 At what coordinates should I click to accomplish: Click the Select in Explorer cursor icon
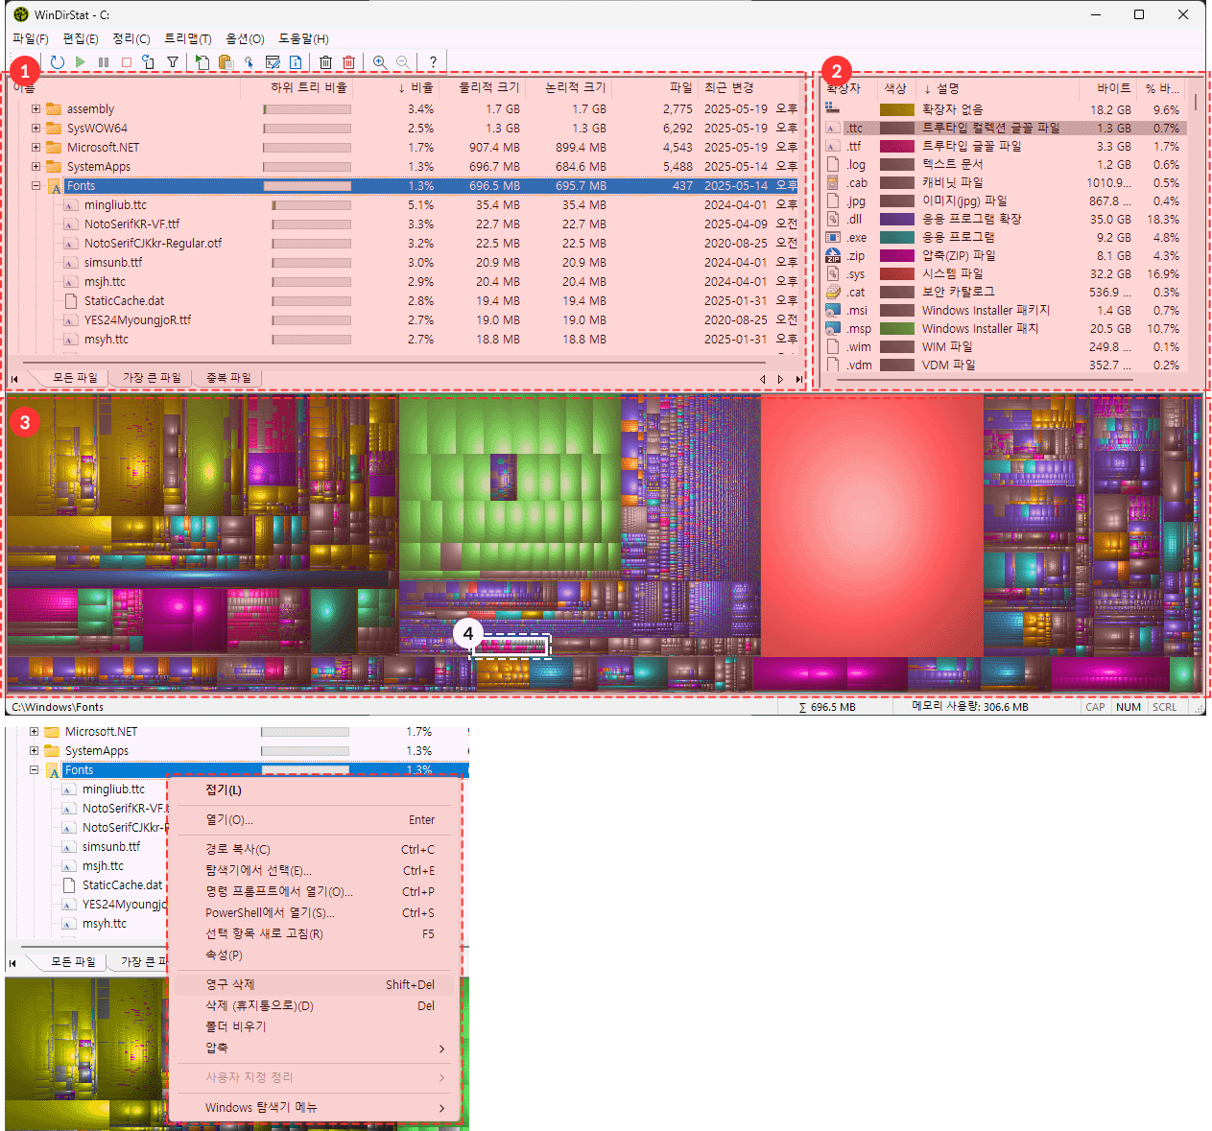[x=249, y=62]
